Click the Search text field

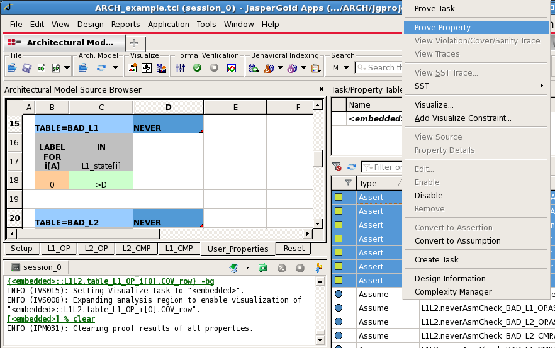379,67
